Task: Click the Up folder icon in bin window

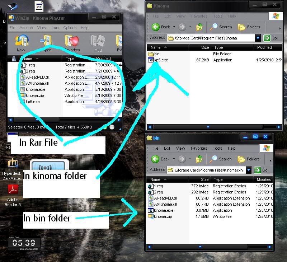Action: point(199,159)
